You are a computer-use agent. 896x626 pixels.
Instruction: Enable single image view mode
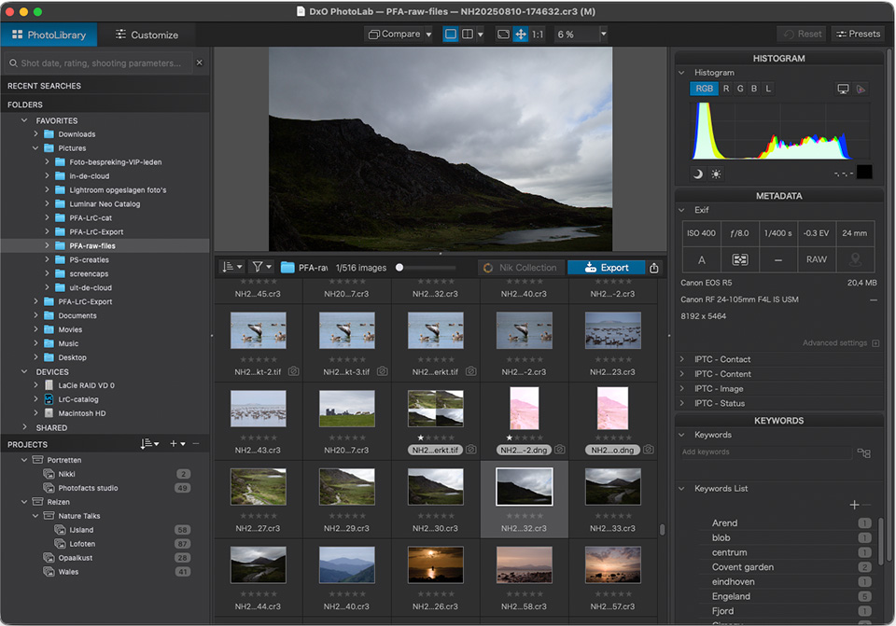tap(451, 35)
